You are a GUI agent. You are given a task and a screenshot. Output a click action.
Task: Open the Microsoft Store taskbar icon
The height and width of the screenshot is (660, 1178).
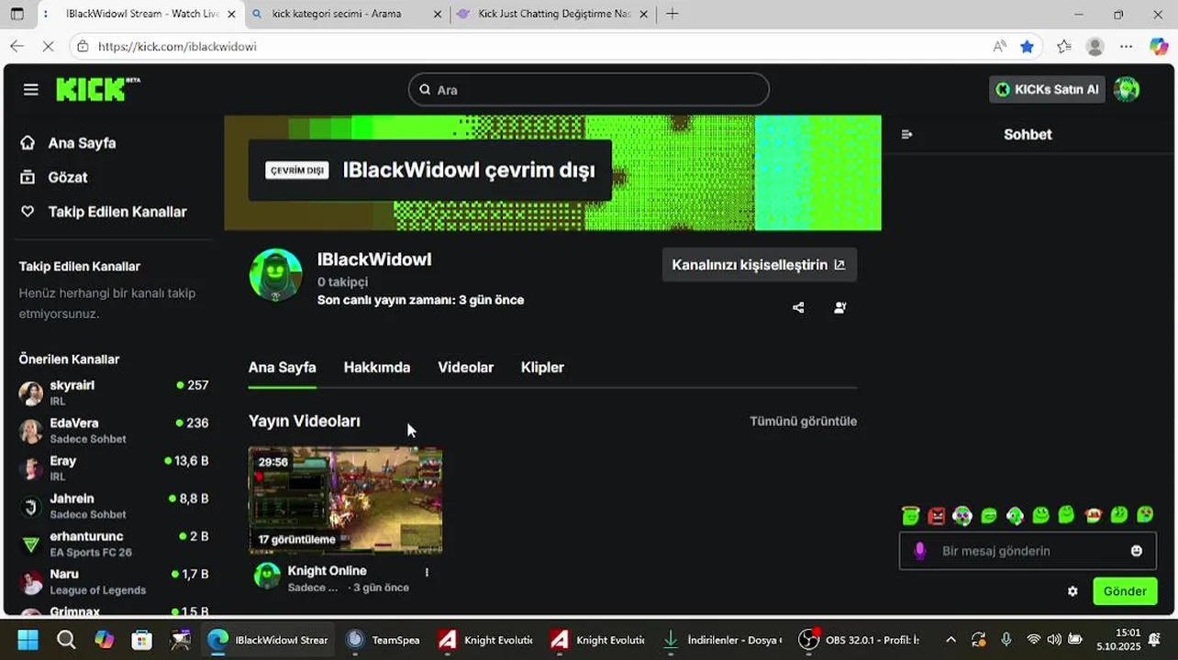(142, 640)
